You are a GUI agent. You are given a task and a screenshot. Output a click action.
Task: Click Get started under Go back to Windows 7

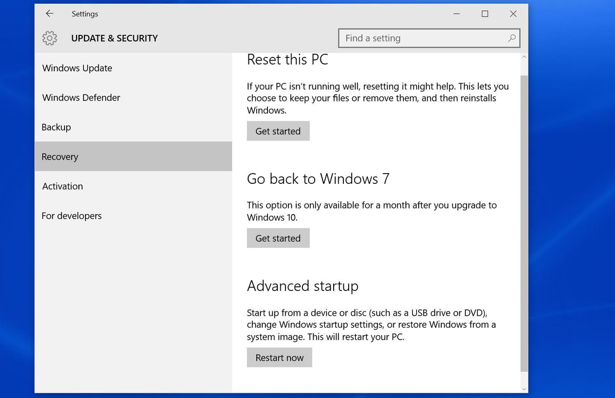pyautogui.click(x=278, y=238)
